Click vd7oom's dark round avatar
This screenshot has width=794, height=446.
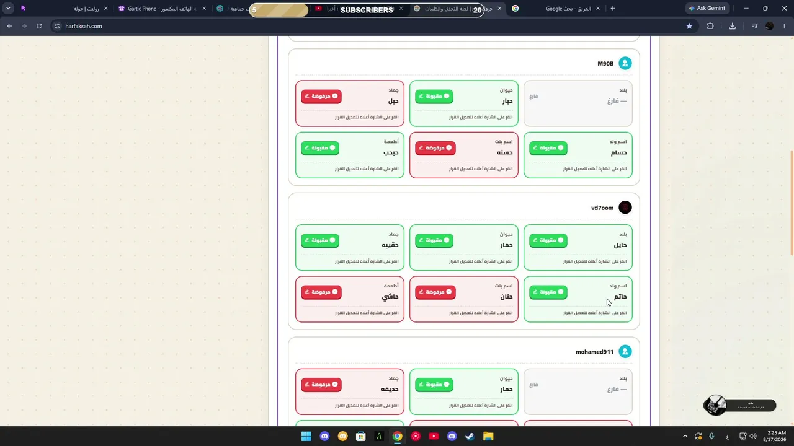(x=625, y=208)
